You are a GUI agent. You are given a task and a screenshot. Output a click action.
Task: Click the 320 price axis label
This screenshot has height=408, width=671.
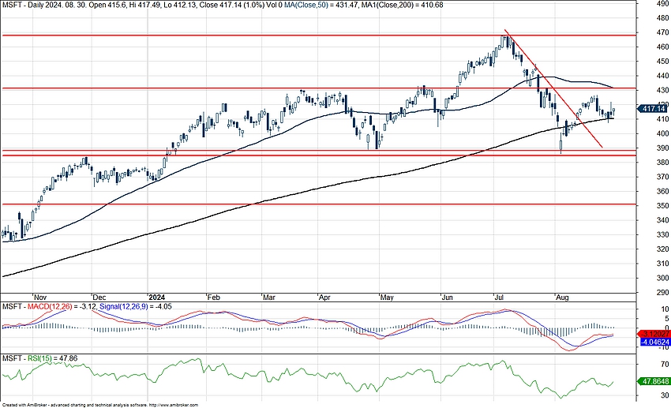point(662,249)
